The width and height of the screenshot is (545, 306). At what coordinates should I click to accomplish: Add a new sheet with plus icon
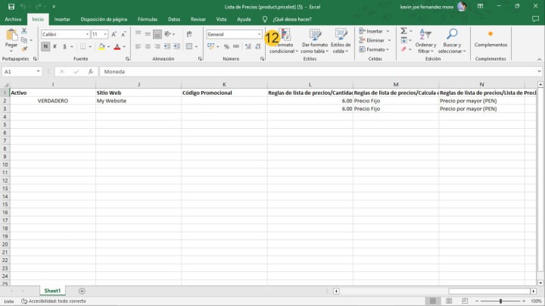click(83, 291)
